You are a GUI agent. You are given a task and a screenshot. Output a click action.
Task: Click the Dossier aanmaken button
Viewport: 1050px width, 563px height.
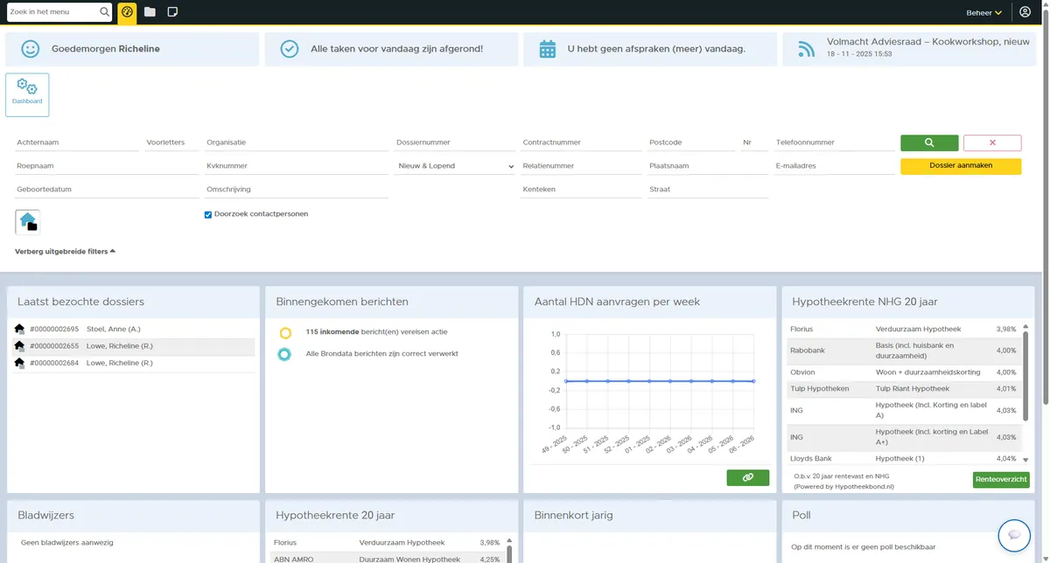(x=961, y=165)
